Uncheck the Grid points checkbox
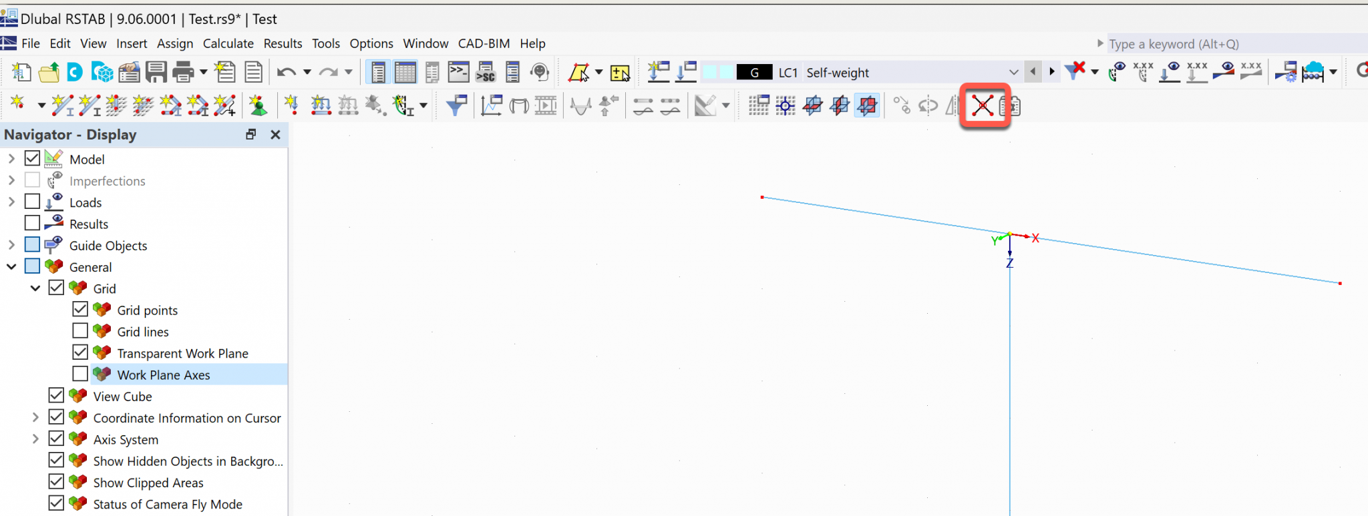 (x=80, y=309)
